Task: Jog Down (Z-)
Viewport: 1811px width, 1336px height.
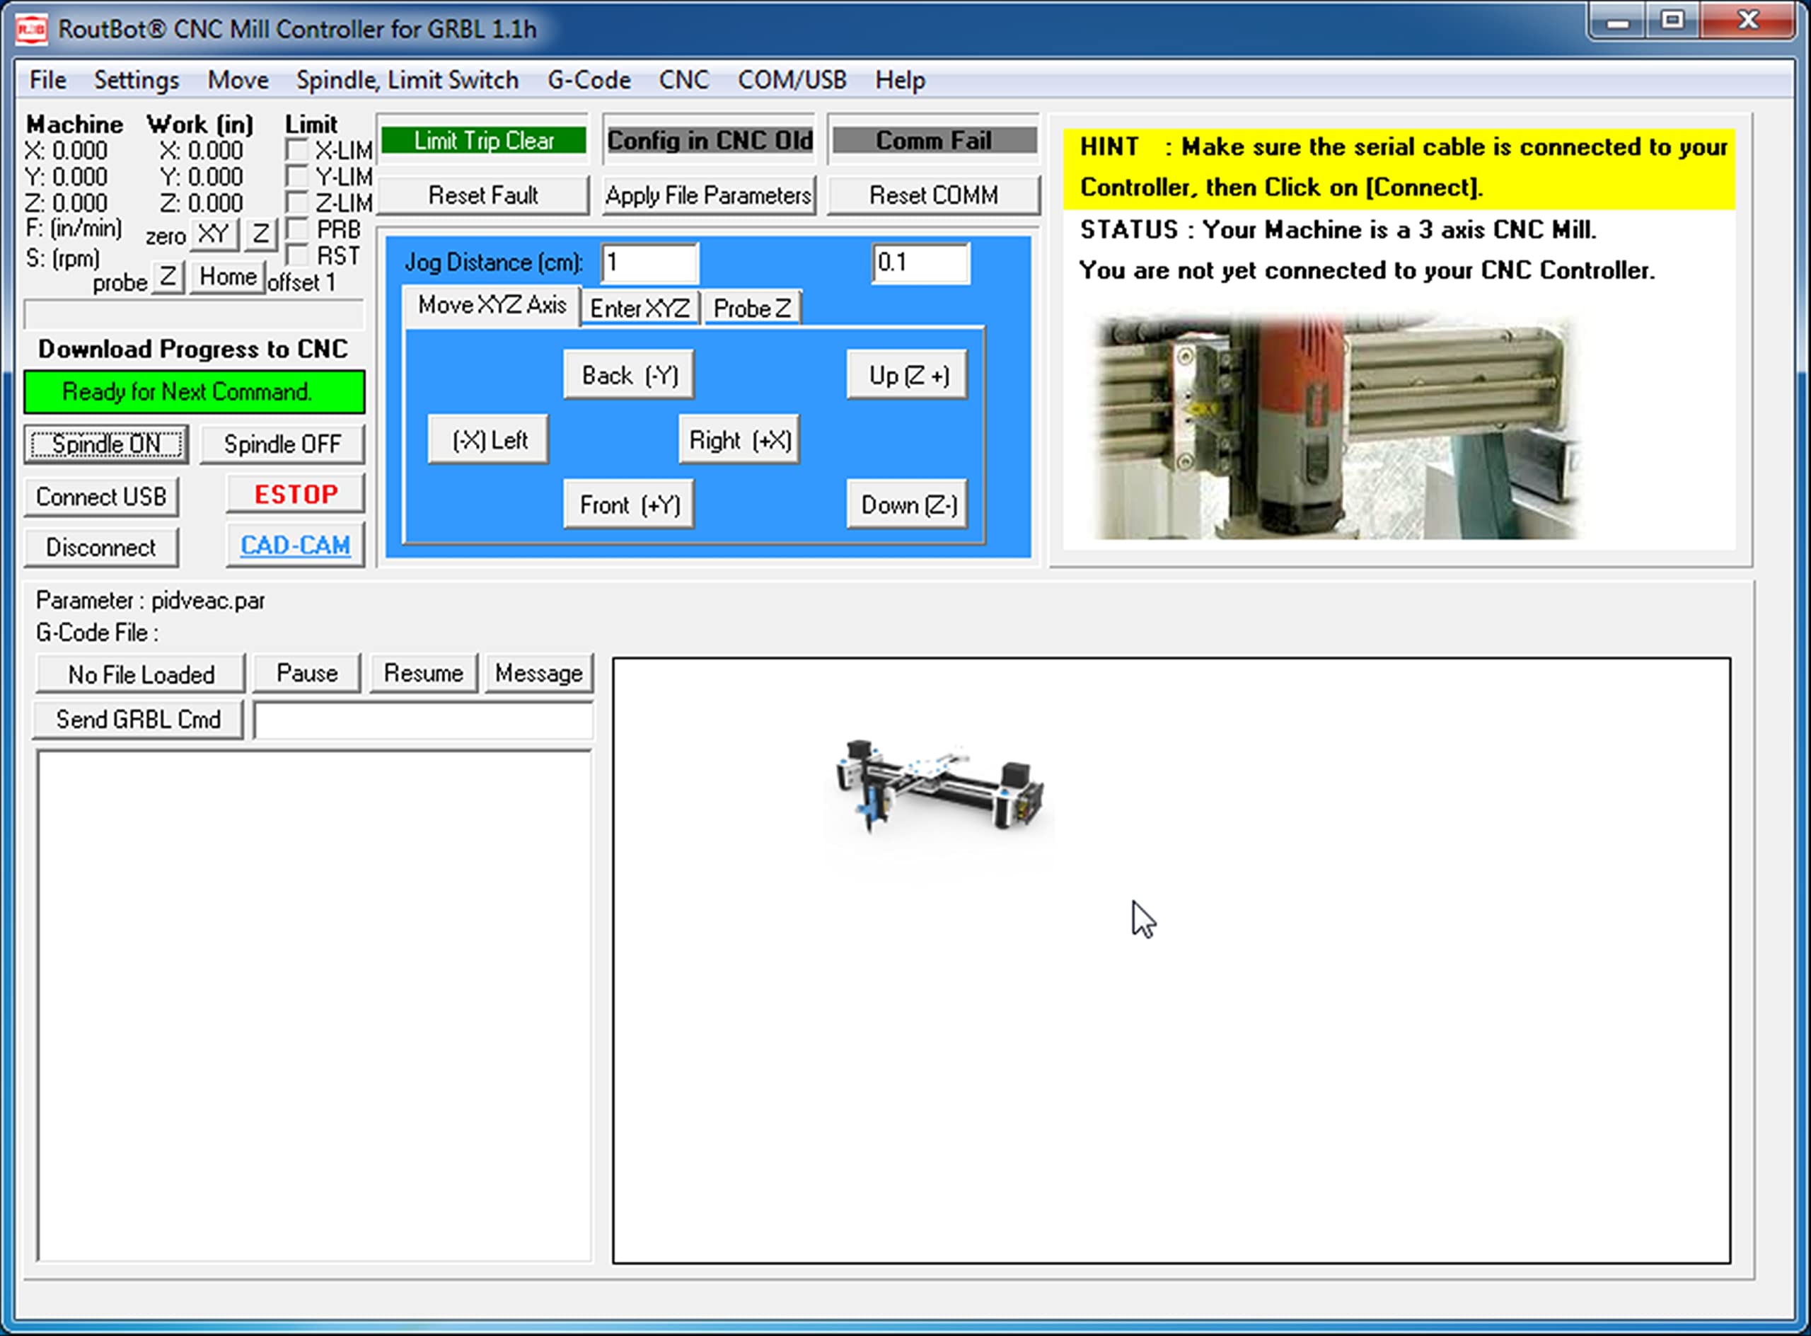Action: tap(908, 505)
